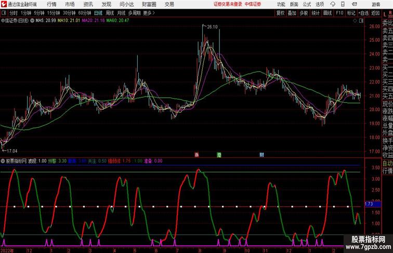Click the red 中信证券 broker link
Image resolution: width=393 pixels, height=253 pixels.
pyautogui.click(x=253, y=4)
